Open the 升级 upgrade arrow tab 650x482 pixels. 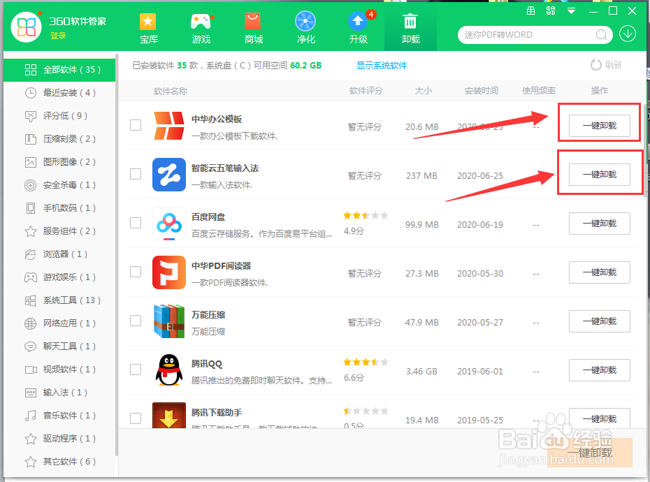[x=358, y=29]
